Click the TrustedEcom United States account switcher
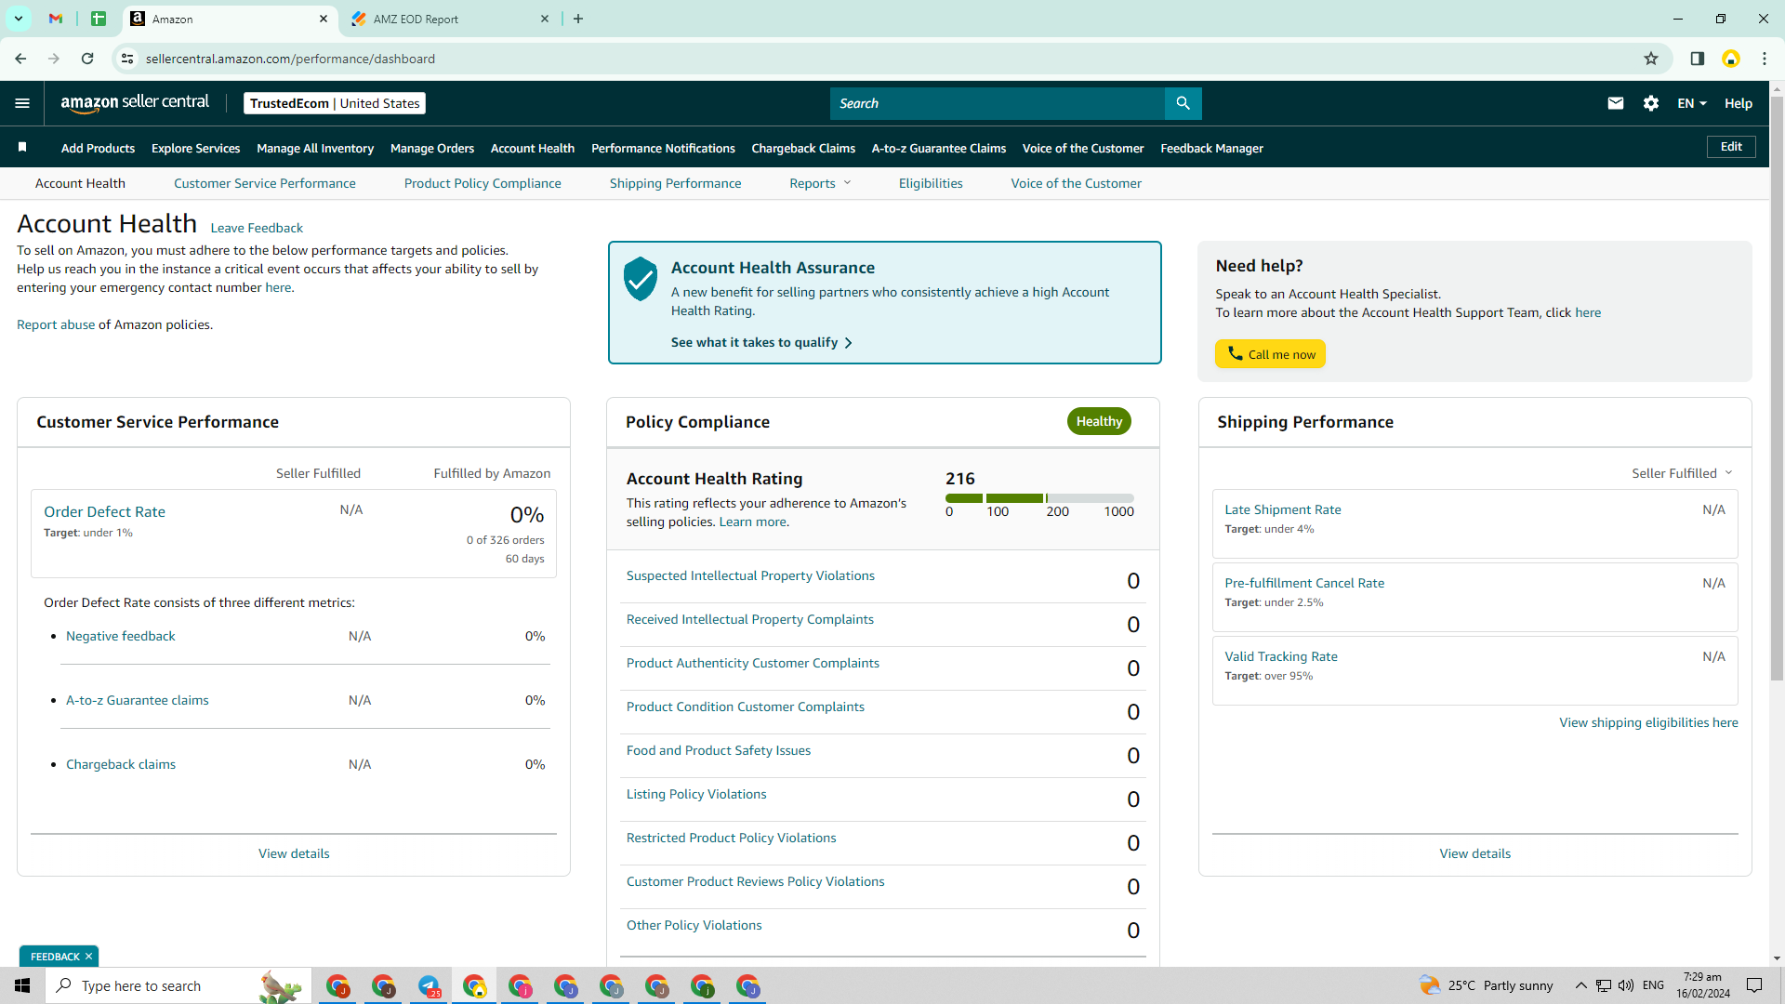The width and height of the screenshot is (1785, 1004). point(335,103)
